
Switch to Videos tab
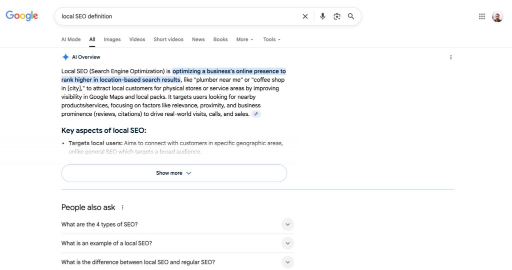[x=137, y=39]
